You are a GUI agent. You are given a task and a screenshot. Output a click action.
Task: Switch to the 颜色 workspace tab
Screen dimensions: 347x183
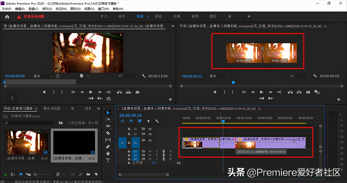158,16
